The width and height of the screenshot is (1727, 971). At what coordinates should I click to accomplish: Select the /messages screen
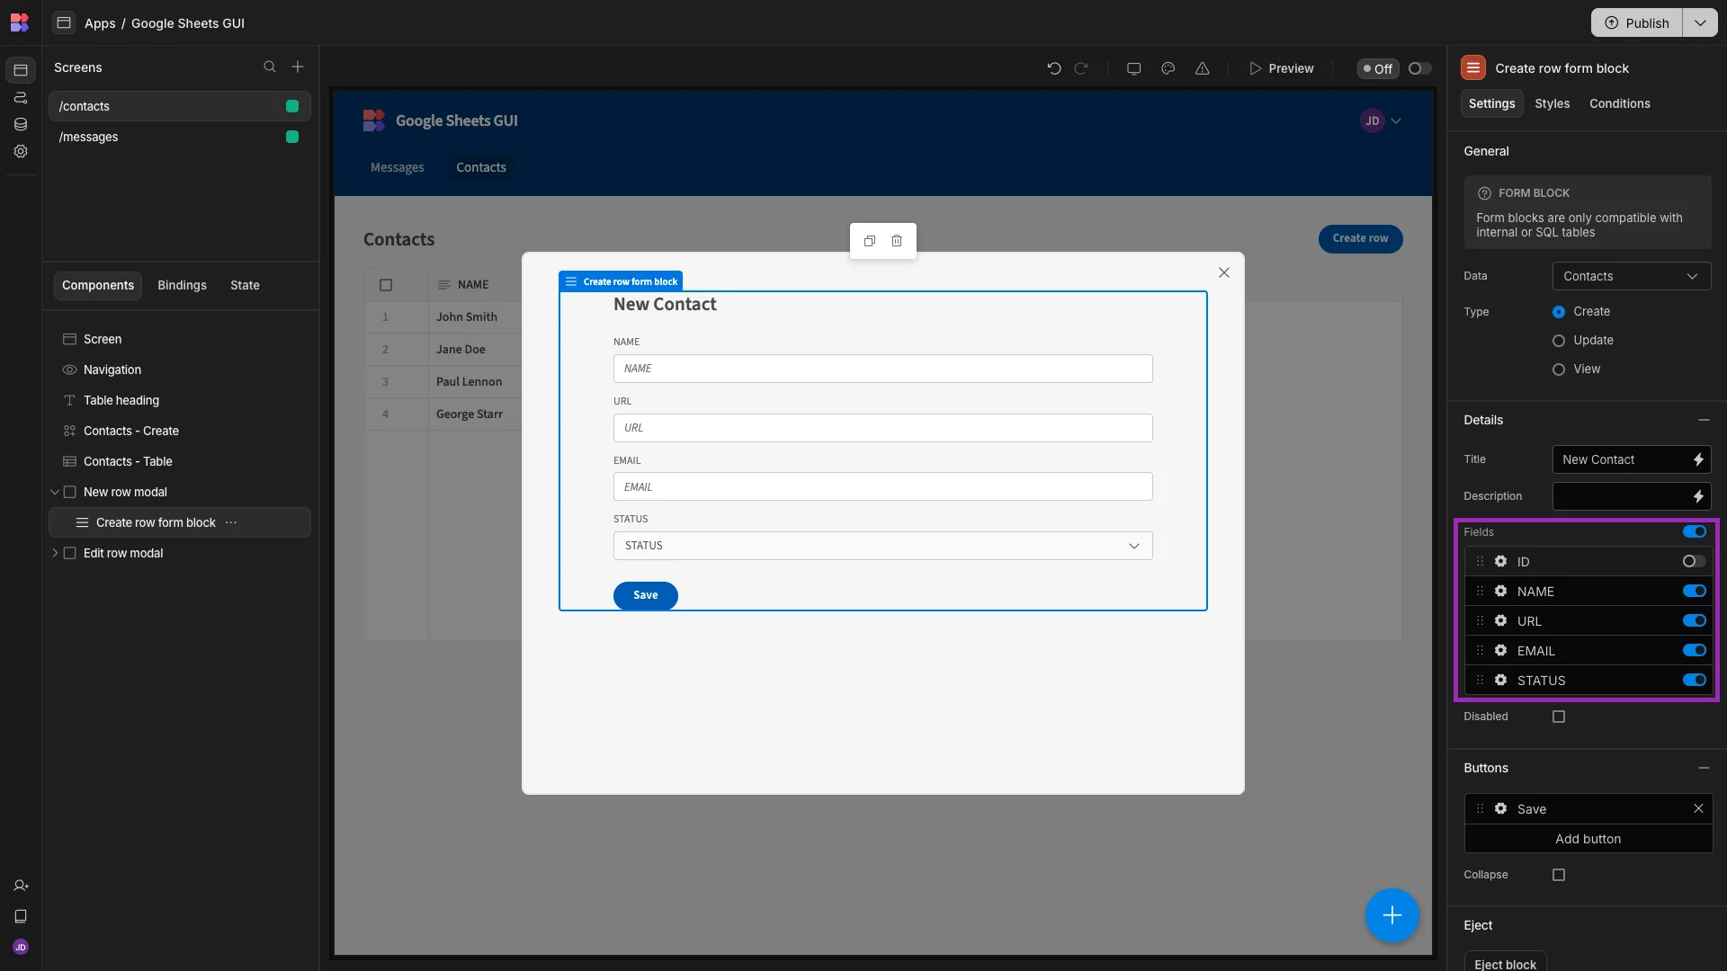click(179, 137)
